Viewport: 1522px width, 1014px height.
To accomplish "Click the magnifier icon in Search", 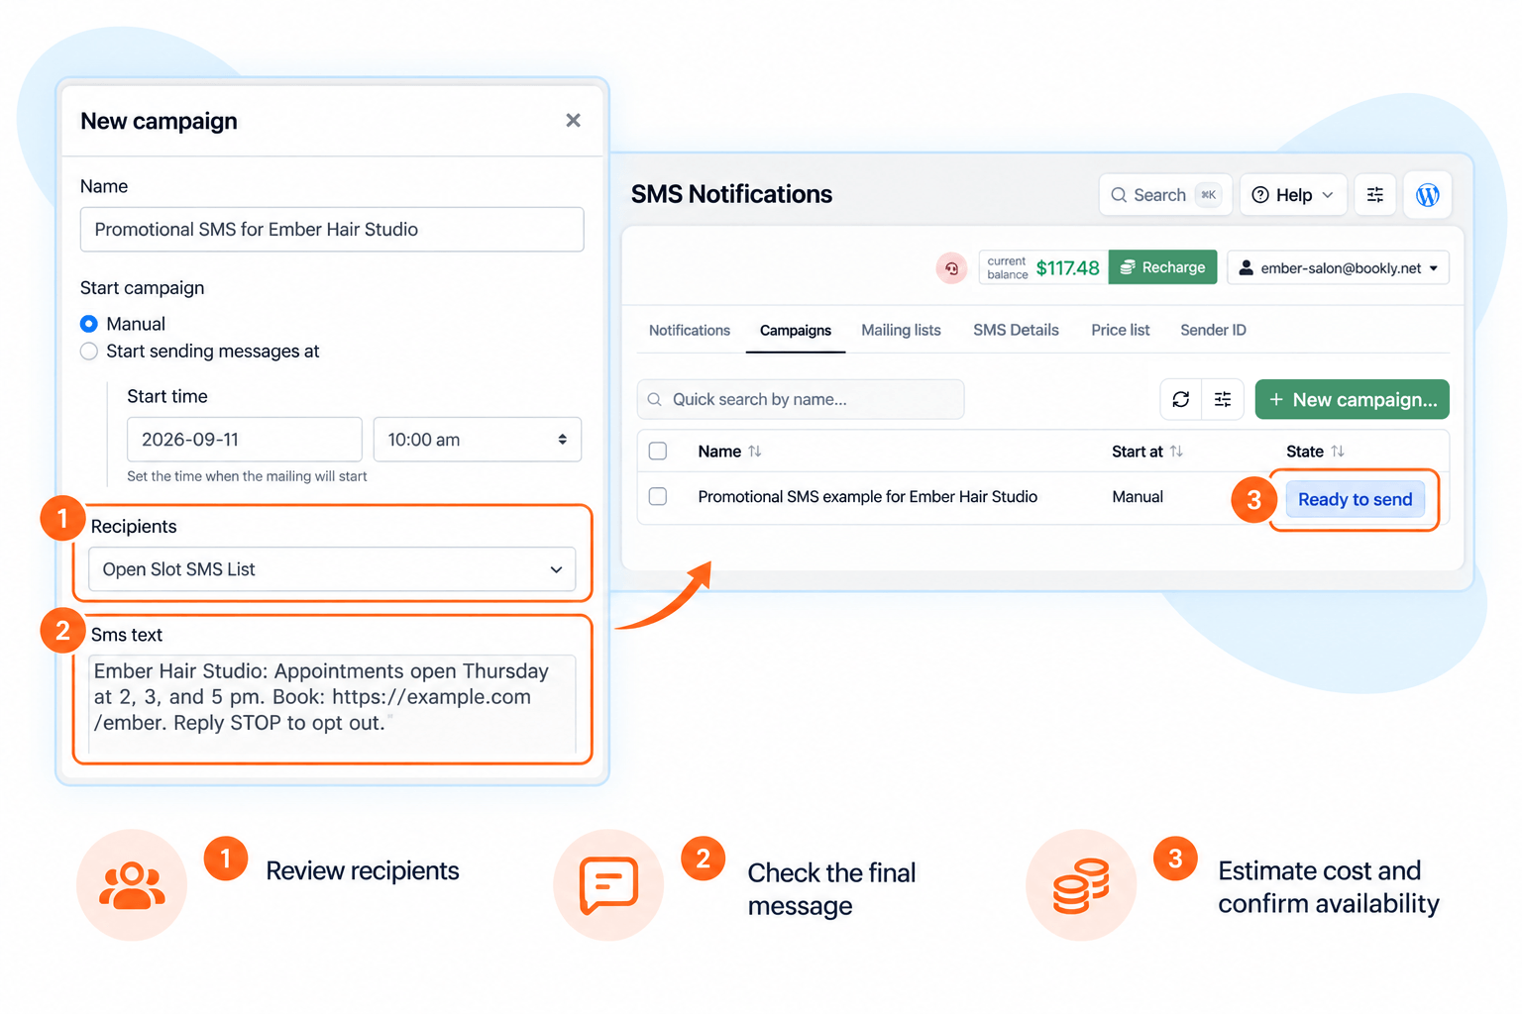I will [x=1119, y=195].
